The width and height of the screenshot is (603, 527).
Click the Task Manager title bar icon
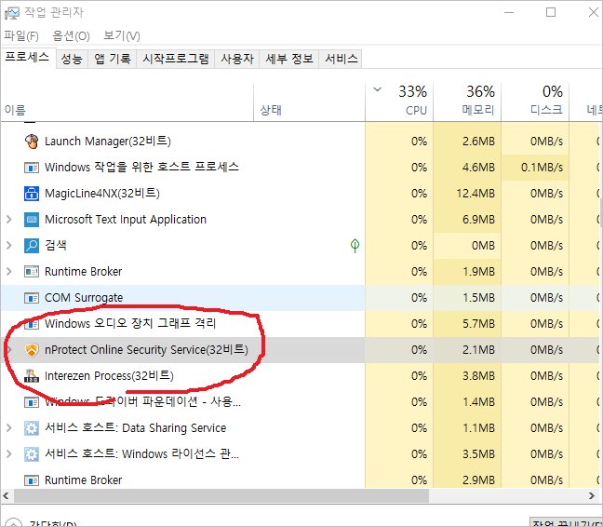(x=10, y=12)
